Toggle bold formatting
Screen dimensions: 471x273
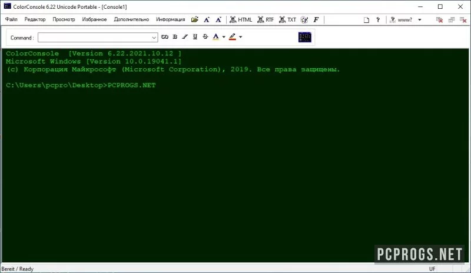(175, 37)
